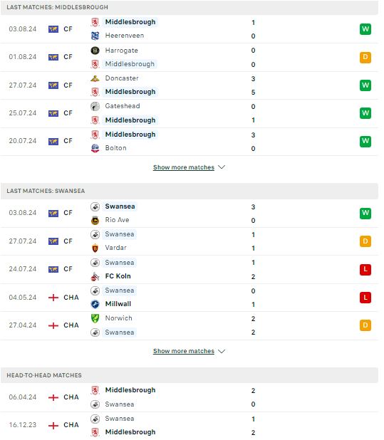This screenshot has height=440, width=384.
Task: Open Show more matches under Middlesbrough
Action: [184, 167]
